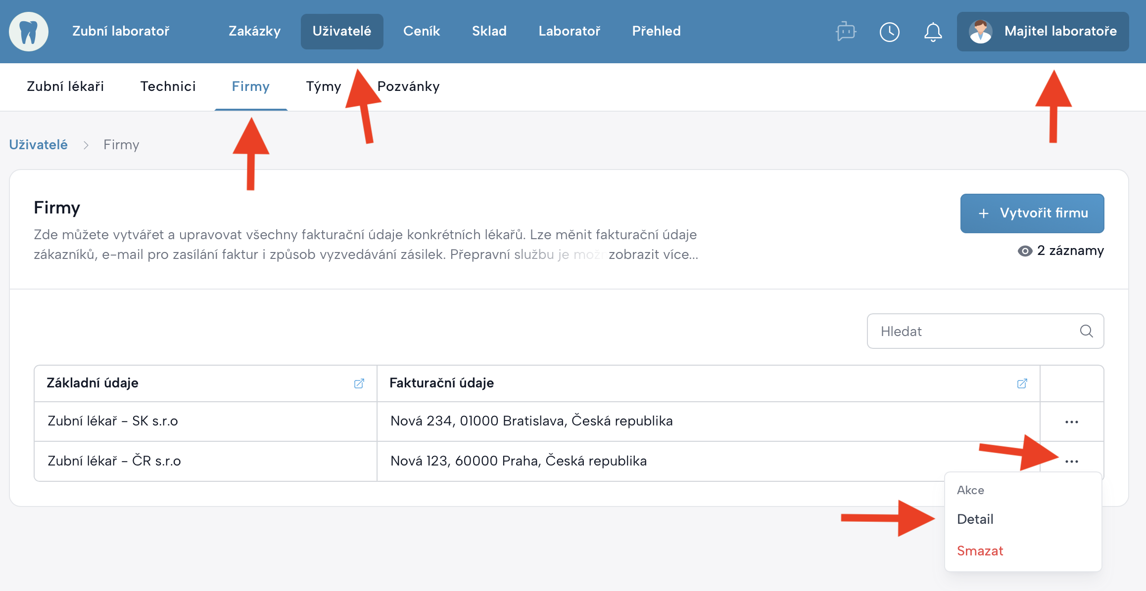
Task: Open the clock history icon
Action: [889, 32]
